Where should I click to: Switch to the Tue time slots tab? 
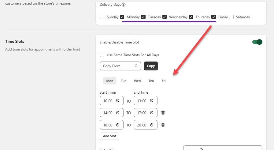click(x=124, y=81)
